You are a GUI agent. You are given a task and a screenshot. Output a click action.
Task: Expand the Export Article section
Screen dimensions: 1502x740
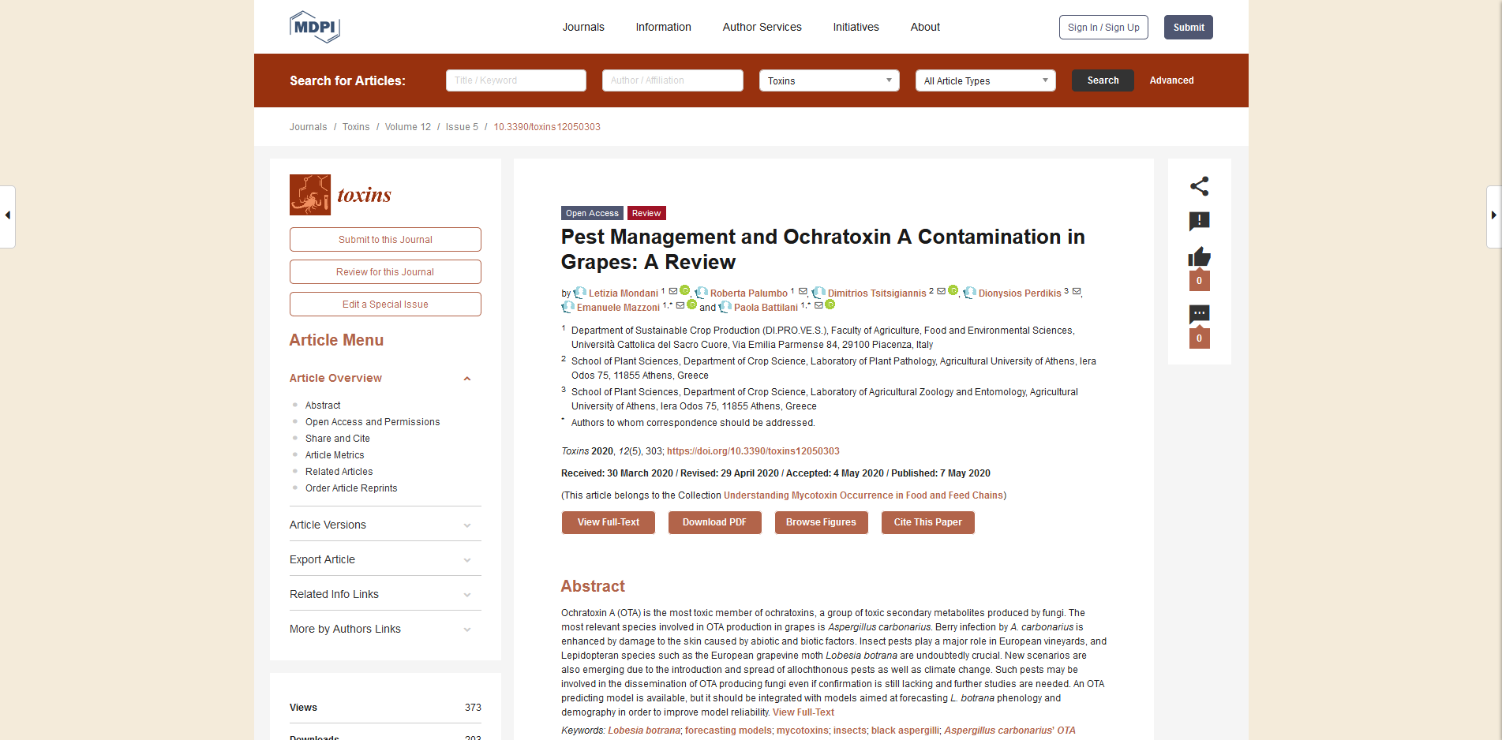[467, 560]
